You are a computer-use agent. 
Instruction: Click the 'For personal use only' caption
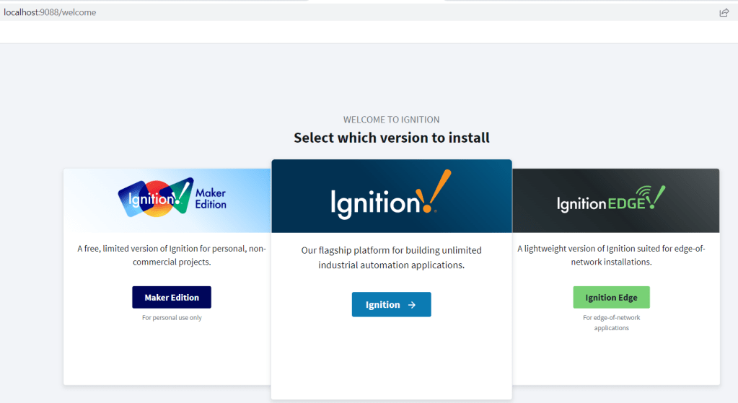[172, 318]
